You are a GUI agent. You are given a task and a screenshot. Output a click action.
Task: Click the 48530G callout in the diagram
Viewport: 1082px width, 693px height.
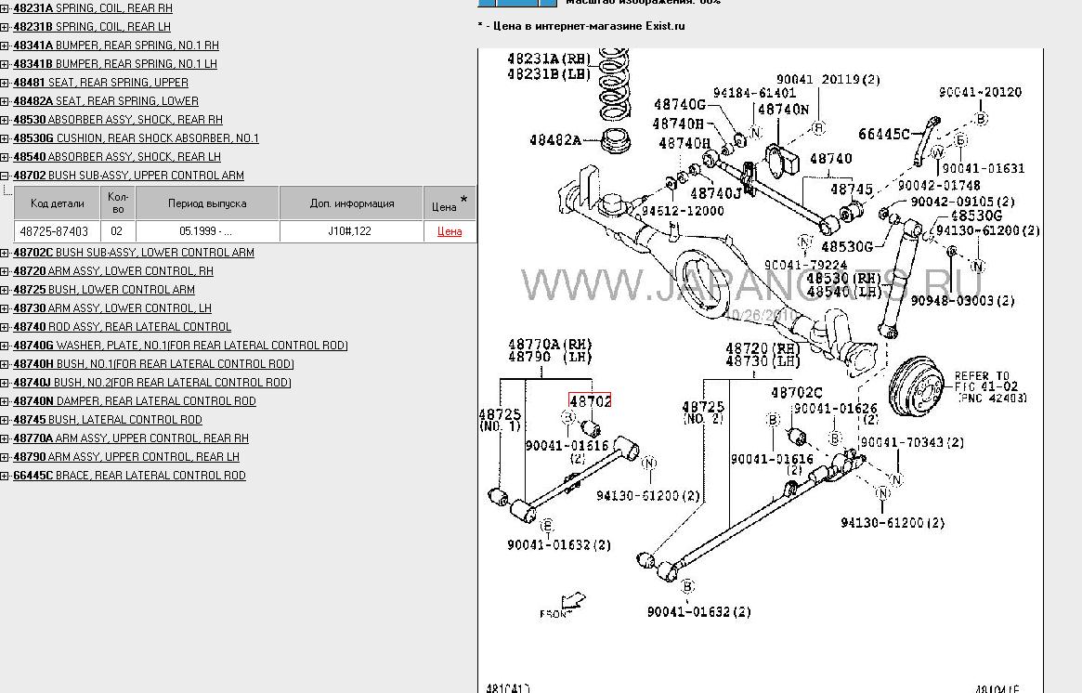tap(847, 246)
